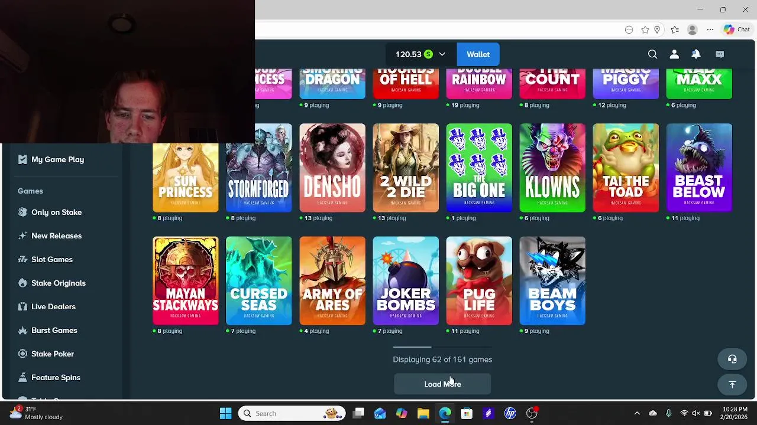
Task: Open browser settings and more menu
Action: coord(710,30)
